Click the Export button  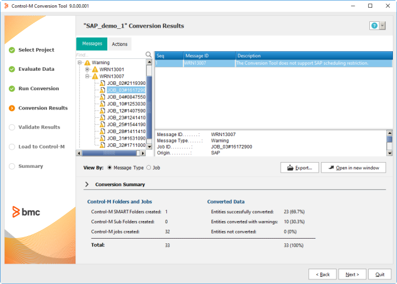coord(300,168)
